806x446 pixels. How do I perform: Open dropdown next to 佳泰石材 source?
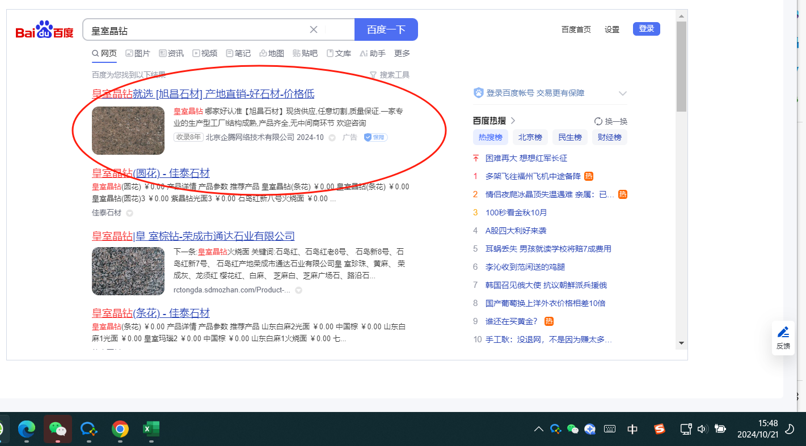(129, 213)
